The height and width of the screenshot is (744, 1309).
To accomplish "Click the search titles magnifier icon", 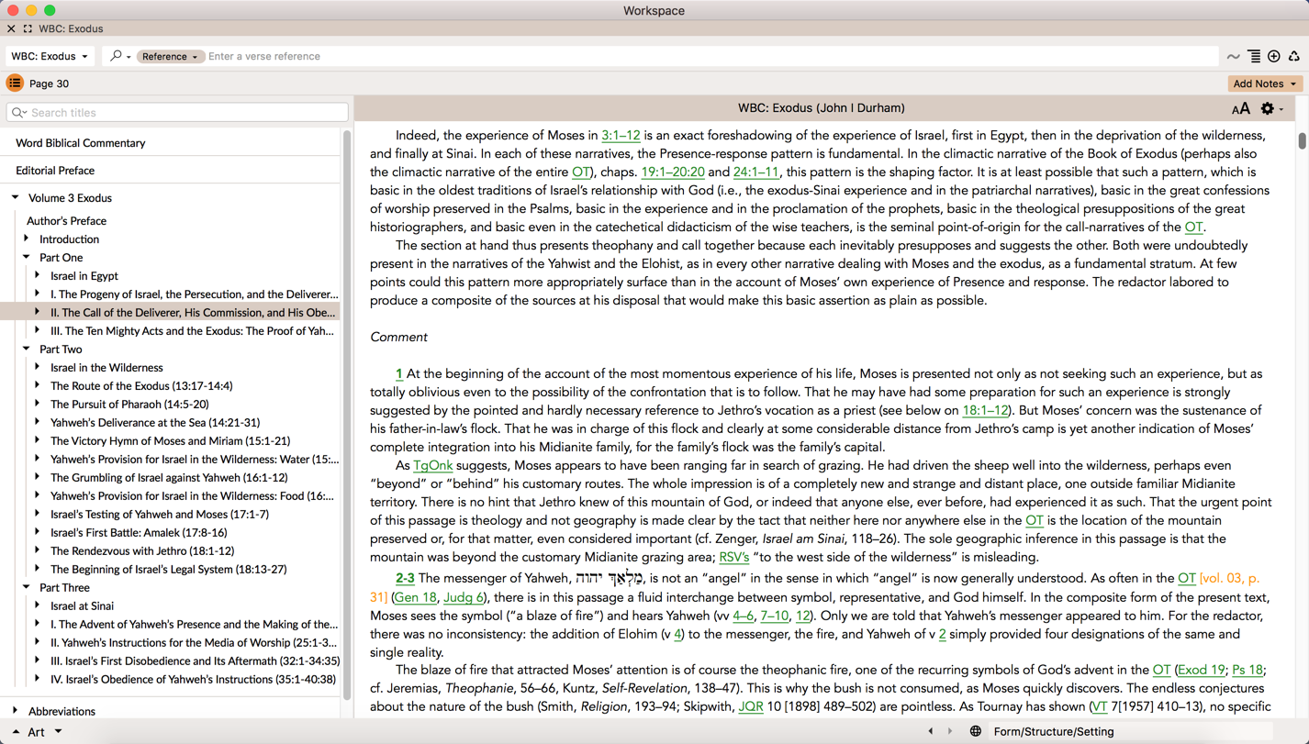I will click(x=18, y=113).
